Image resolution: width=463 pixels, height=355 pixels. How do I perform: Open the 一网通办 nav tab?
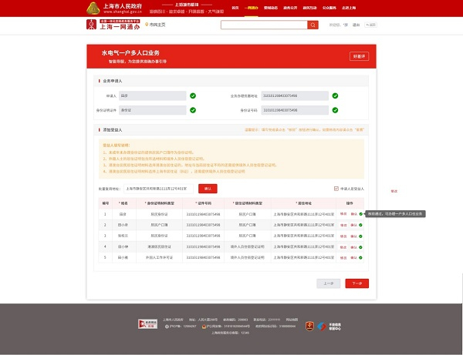pyautogui.click(x=252, y=8)
